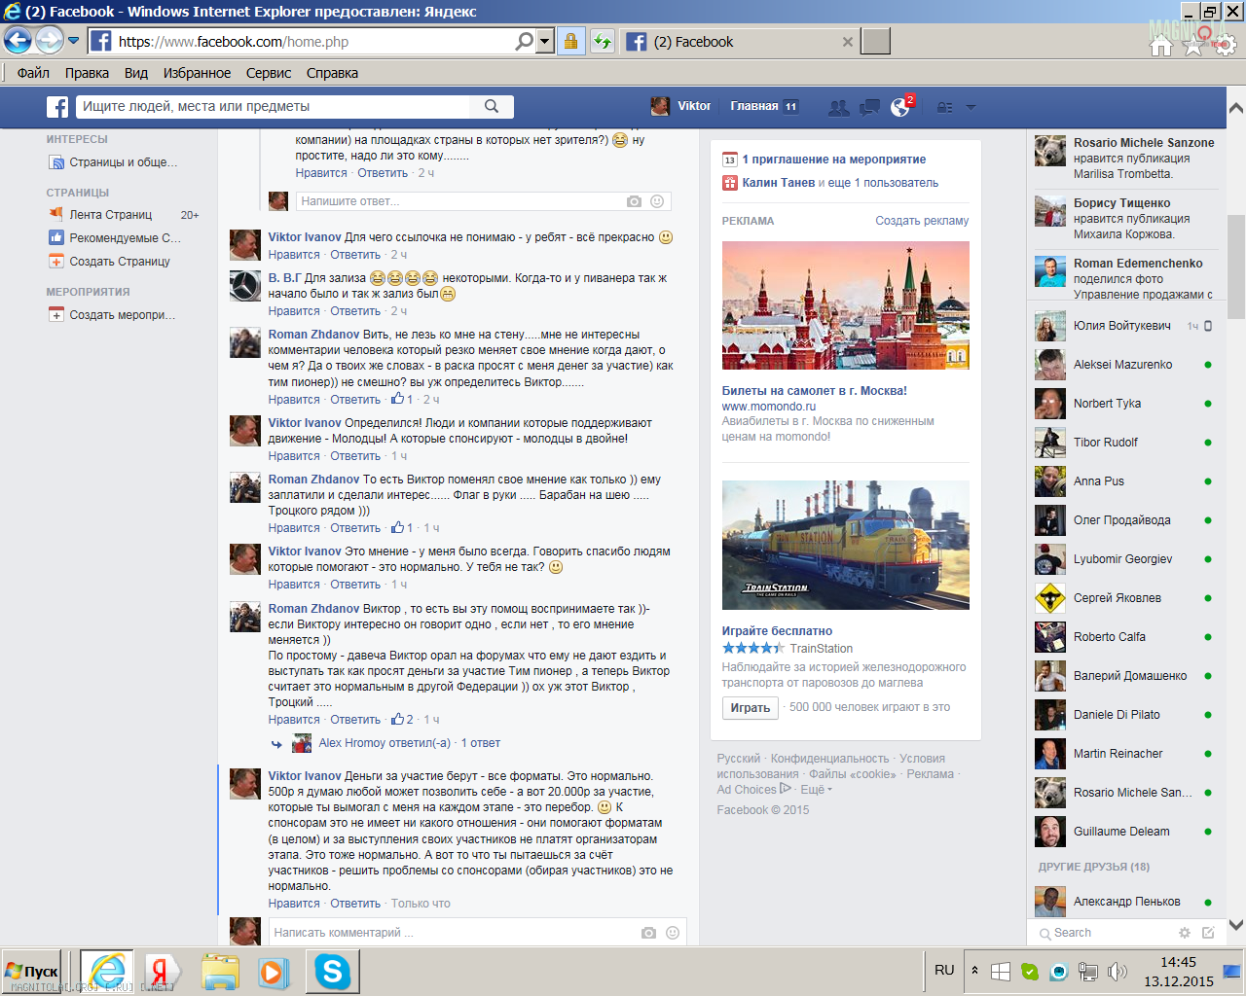Click Internet Explorer forward button

49,41
